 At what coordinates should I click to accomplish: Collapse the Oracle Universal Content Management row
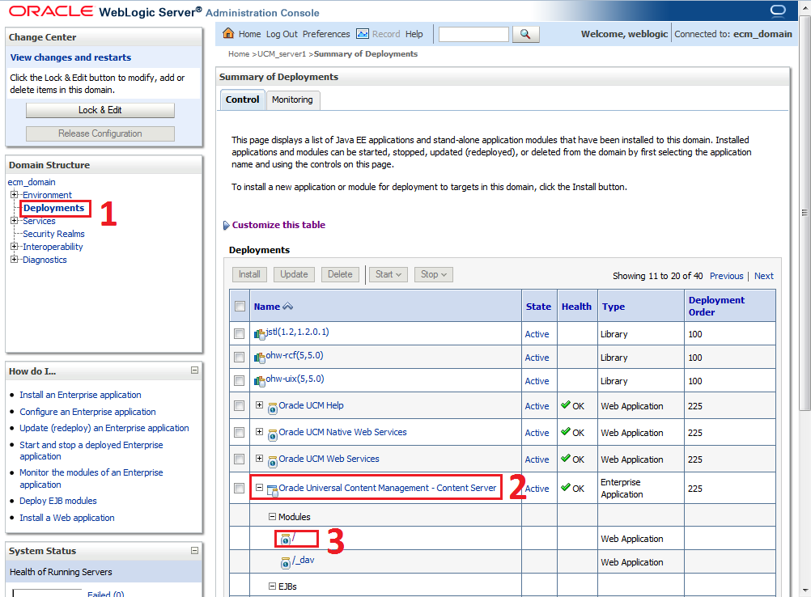257,488
